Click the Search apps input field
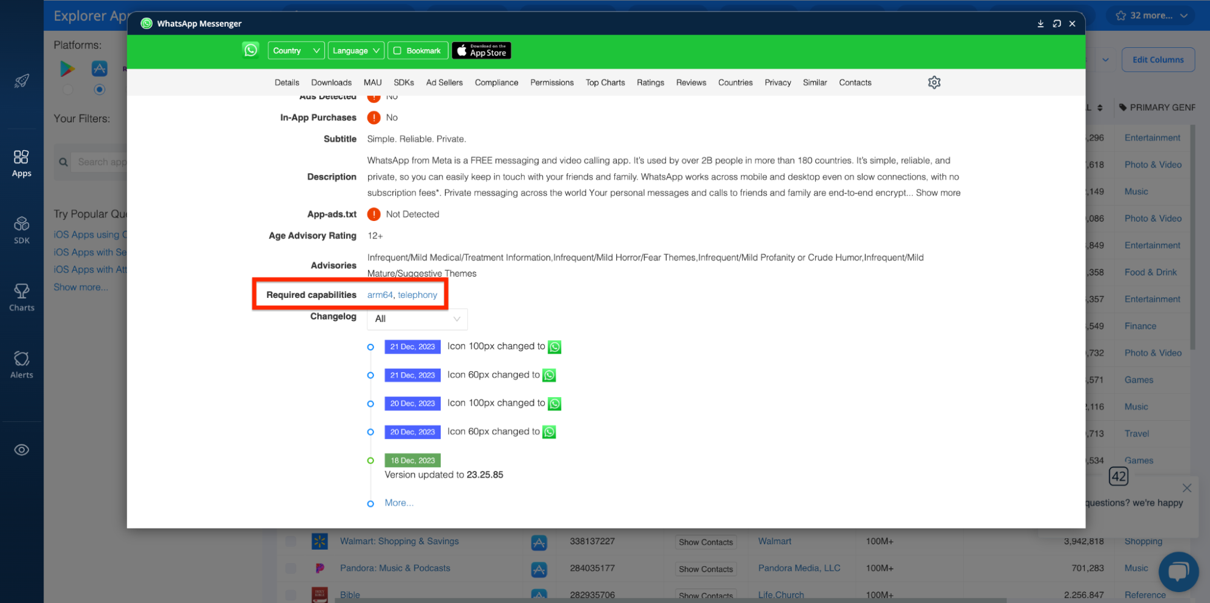1210x603 pixels. click(100, 162)
